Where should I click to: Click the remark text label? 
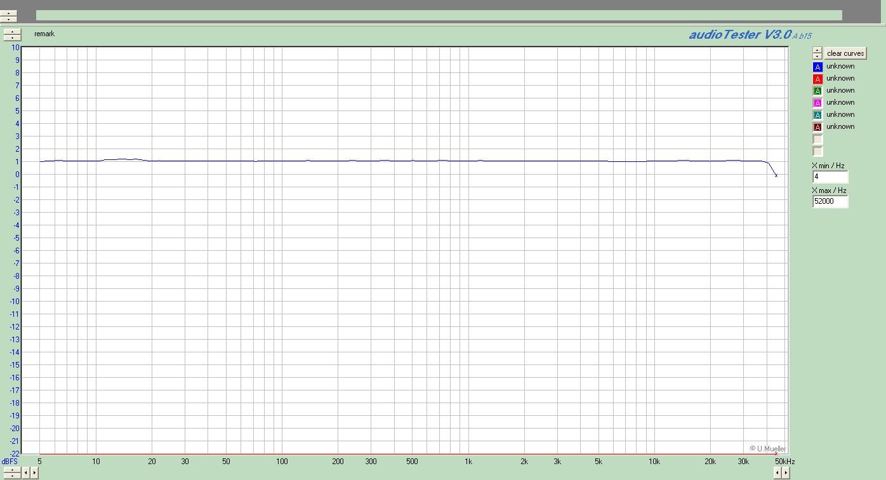click(44, 34)
